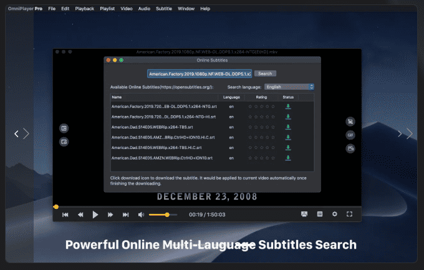Screen dimensions: 424x270
Task: Open the Subtitle menu
Action: 164,9
